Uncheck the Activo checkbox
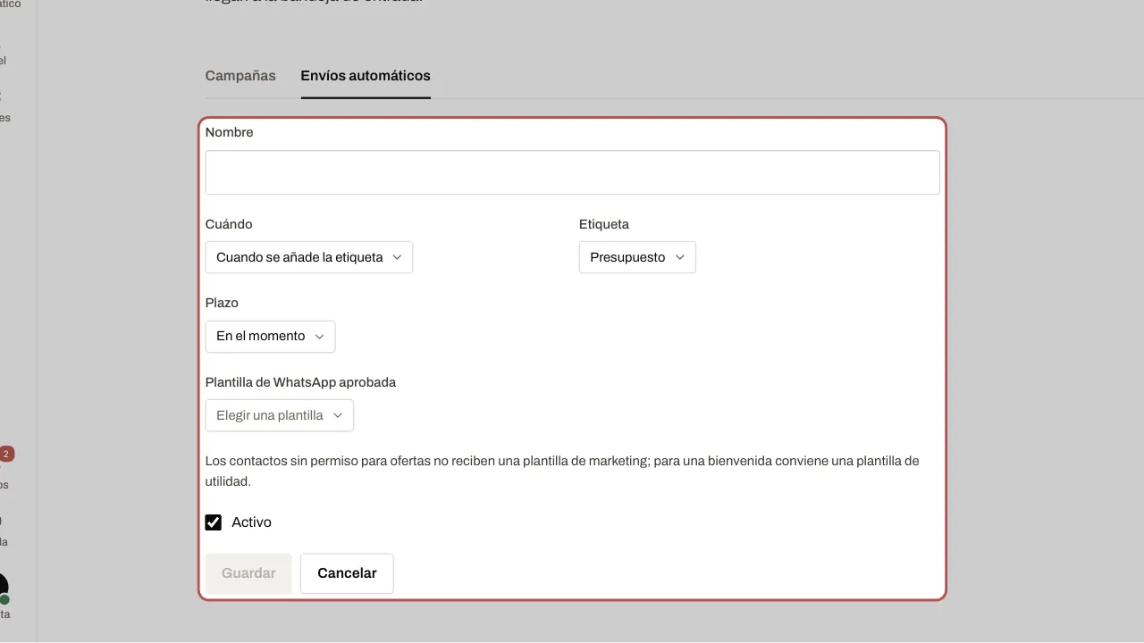This screenshot has width=1144, height=643. tap(213, 522)
